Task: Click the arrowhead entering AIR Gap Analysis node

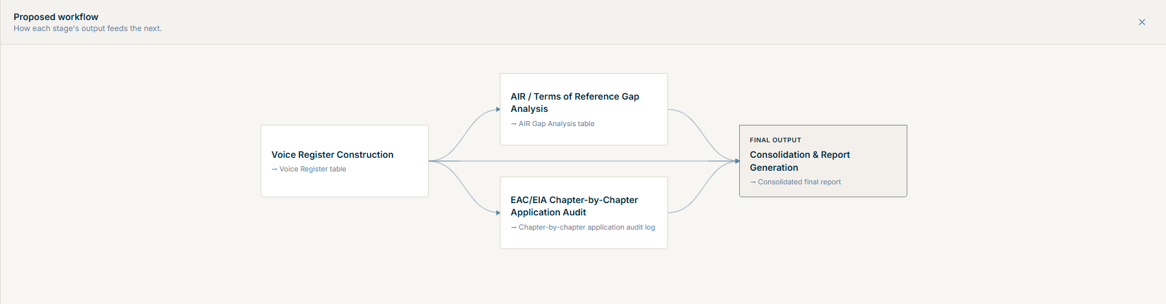Action: point(498,109)
